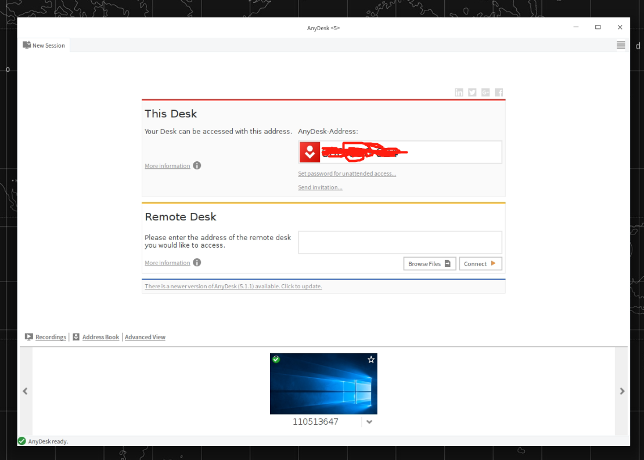The image size is (644, 460).
Task: Close the AnyDesk window
Action: tap(620, 27)
